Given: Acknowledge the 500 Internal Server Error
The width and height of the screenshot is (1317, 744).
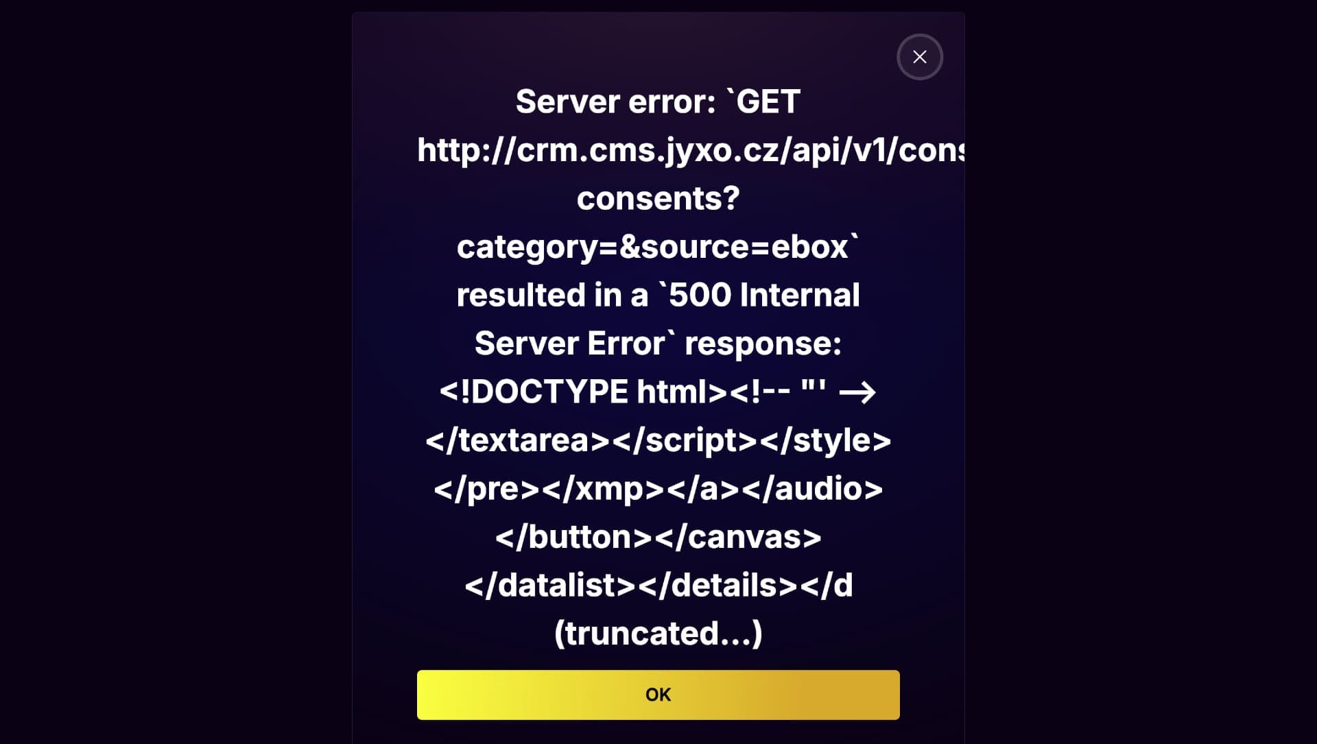Looking at the screenshot, I should click(658, 694).
